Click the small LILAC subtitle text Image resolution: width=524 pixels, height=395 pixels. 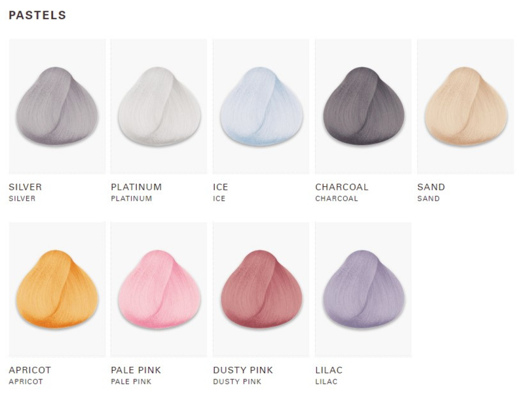tap(326, 382)
